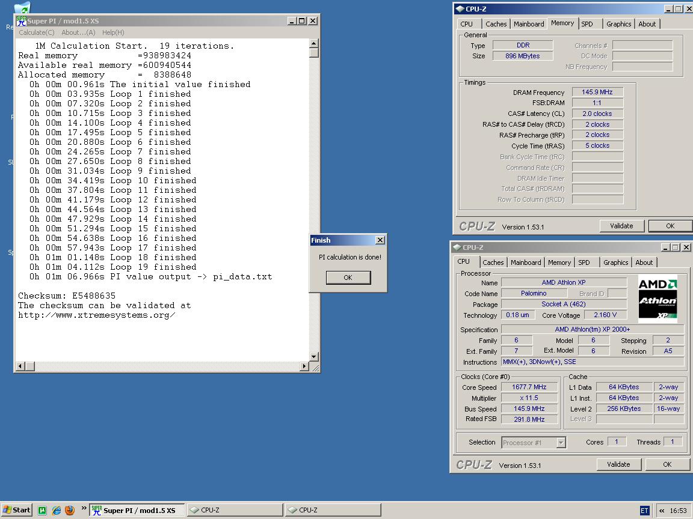693x519 pixels.
Task: Click the Multiplier value x 11.5
Action: coord(529,398)
